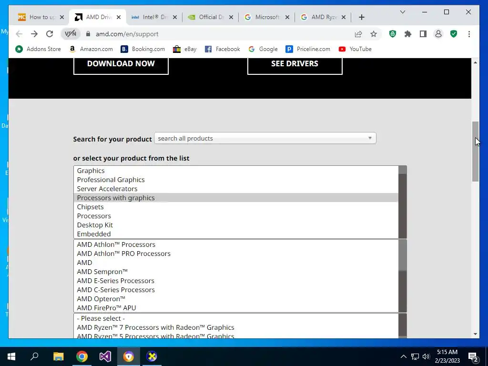
Task: Select Chipsets in the product list
Action: coord(236,207)
